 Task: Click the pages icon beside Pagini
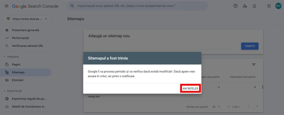(x=7, y=64)
